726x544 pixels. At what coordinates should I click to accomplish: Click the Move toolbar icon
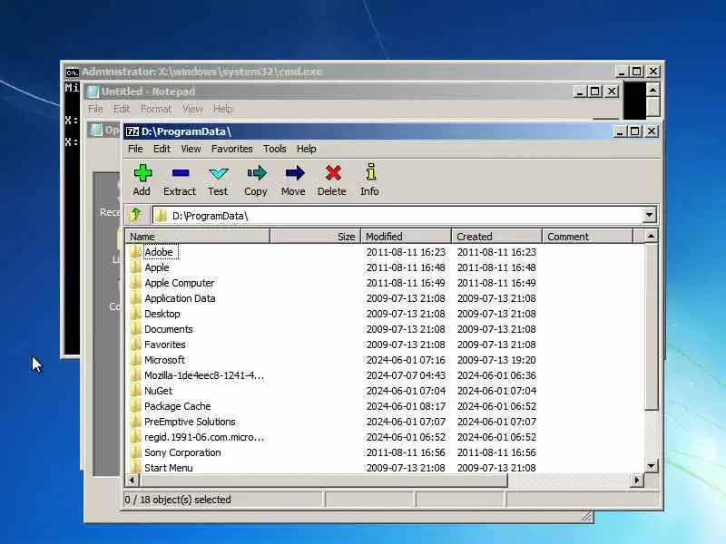tap(294, 173)
